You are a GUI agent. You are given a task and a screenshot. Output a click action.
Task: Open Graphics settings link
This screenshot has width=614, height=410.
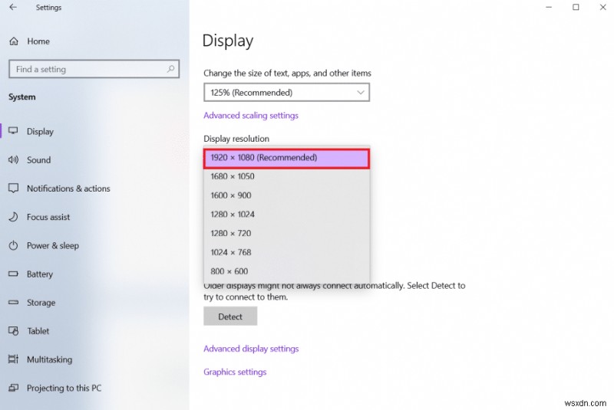[x=235, y=372]
